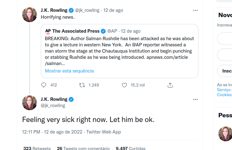
Task: Open the 9.497 Curtidas list
Action: click(130, 148)
